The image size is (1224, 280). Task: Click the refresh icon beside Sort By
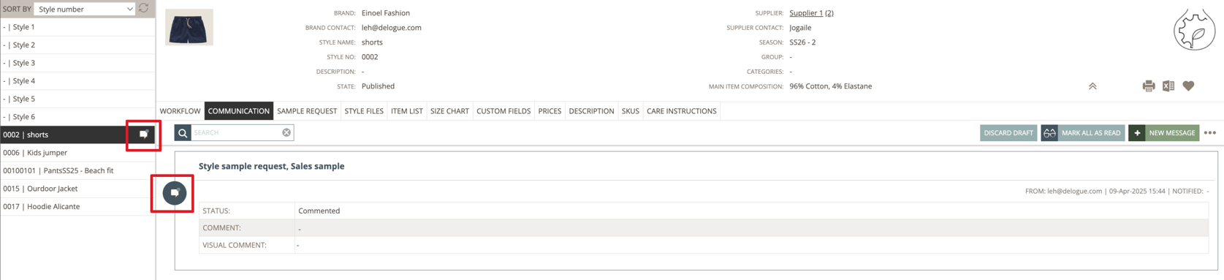coord(144,9)
